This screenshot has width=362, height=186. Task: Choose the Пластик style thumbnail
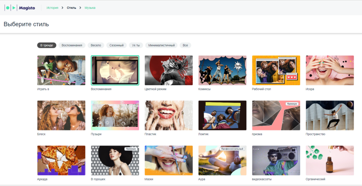pyautogui.click(x=169, y=116)
